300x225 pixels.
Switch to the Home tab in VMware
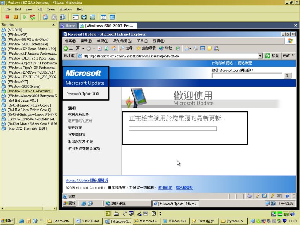[x=68, y=25]
